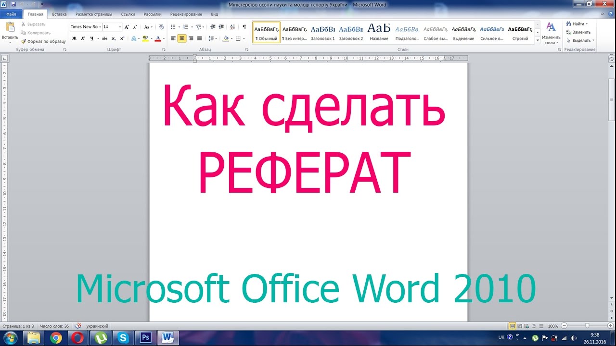Click Формат по образцу format painter
Screen dimensions: 616x346
[x=43, y=41]
